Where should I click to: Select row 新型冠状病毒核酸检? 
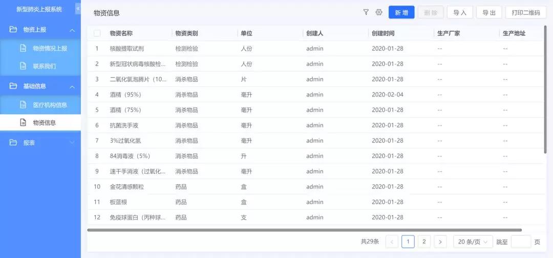315,64
